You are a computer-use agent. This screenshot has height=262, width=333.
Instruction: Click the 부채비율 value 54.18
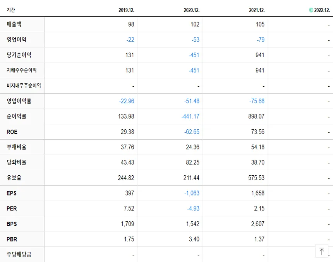[x=258, y=147]
